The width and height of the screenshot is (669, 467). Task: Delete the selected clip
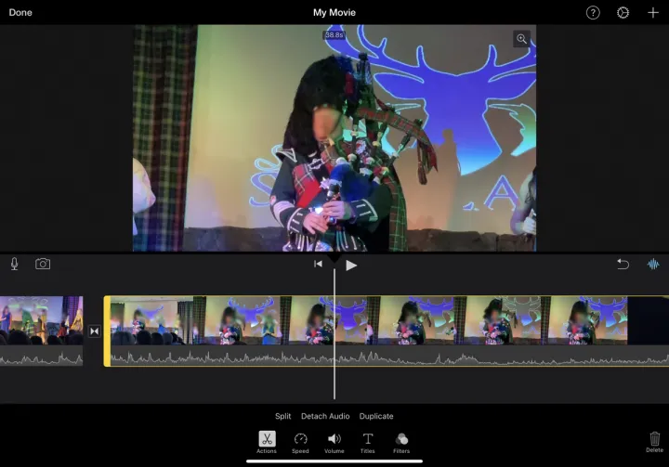(654, 441)
